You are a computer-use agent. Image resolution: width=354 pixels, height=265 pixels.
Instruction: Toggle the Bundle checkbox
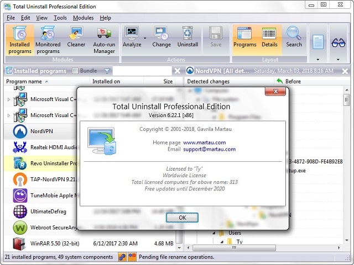click(x=75, y=71)
